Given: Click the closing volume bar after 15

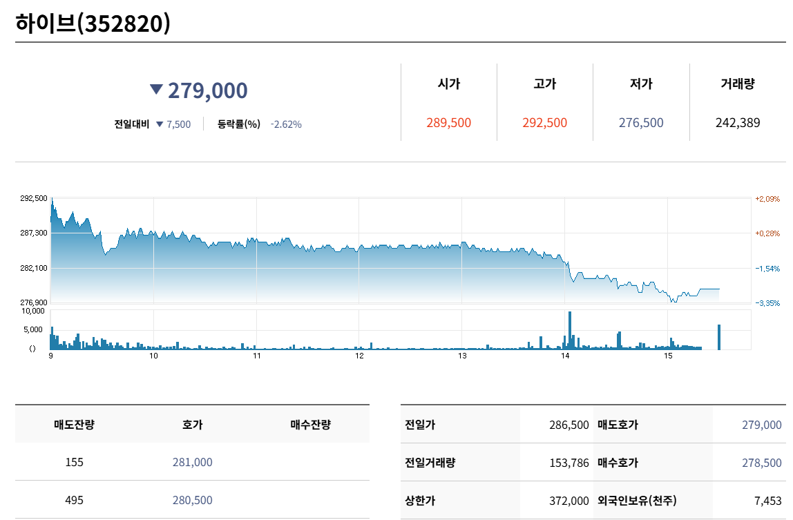Looking at the screenshot, I should pyautogui.click(x=719, y=337).
